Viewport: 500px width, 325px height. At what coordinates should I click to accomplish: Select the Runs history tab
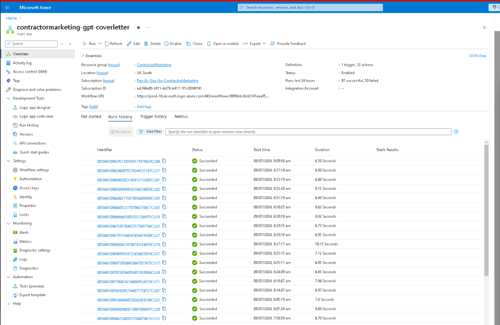pyautogui.click(x=120, y=117)
